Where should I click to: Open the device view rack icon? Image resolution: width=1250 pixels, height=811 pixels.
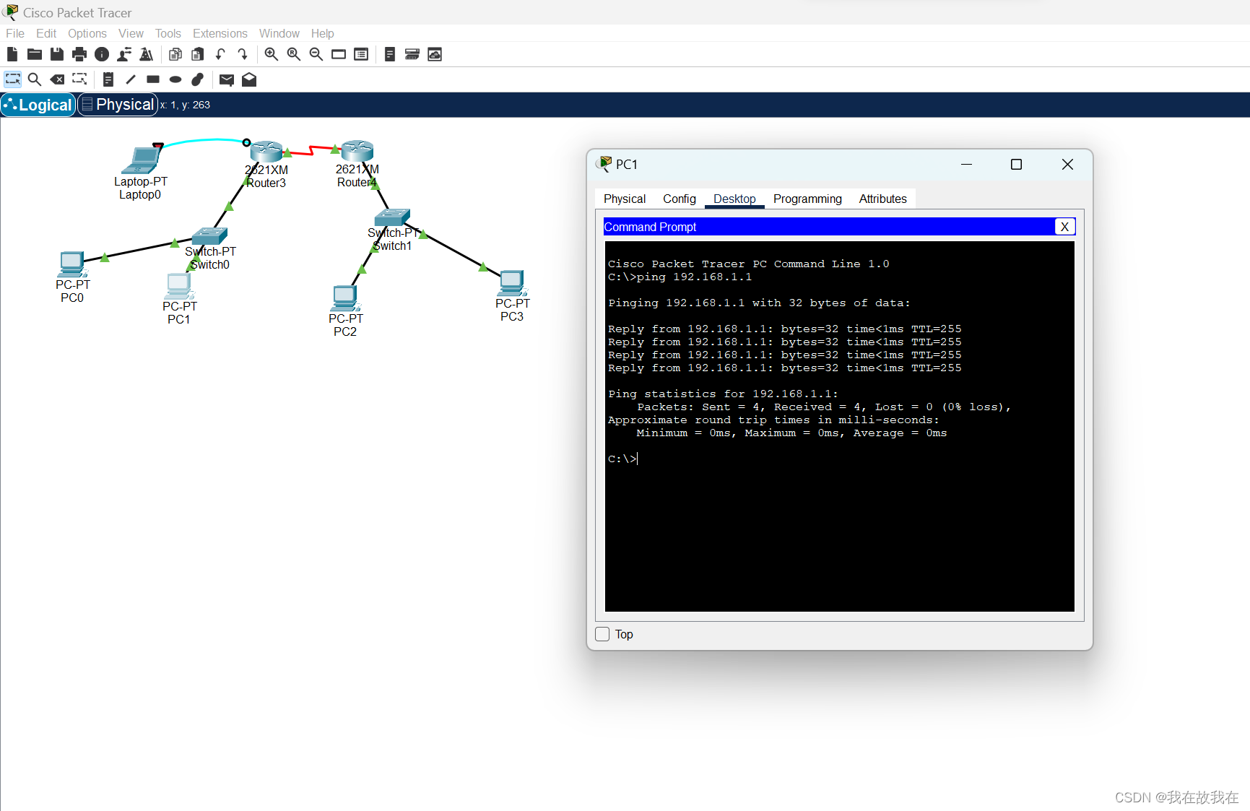(412, 54)
